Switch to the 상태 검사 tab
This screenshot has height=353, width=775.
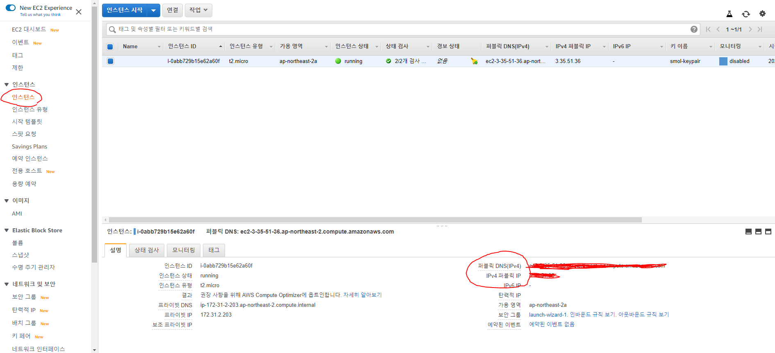pos(147,250)
